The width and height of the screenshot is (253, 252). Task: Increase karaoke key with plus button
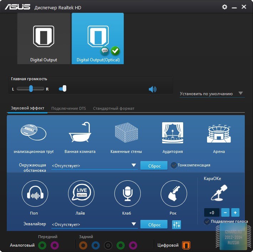click(235, 212)
